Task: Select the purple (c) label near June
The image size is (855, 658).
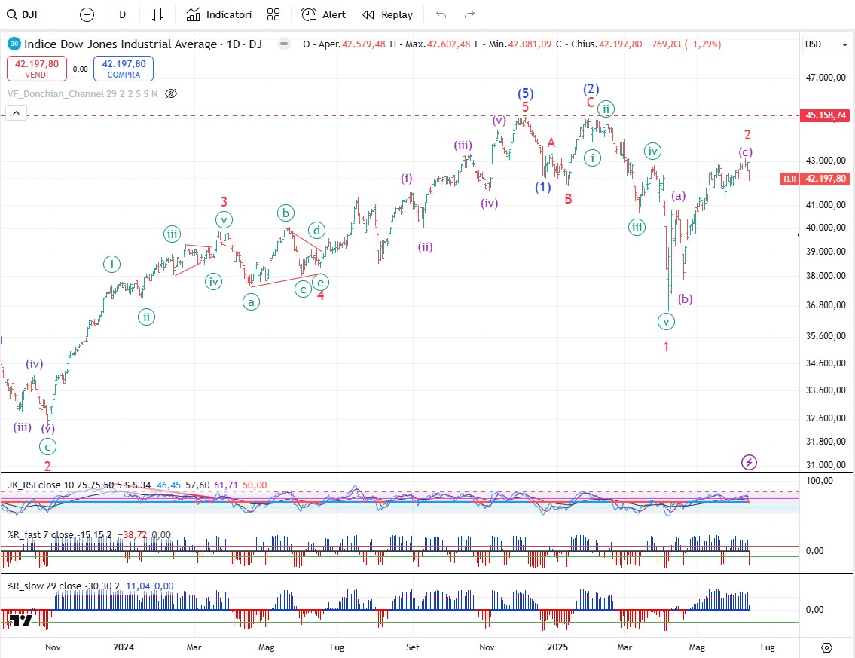Action: coord(746,151)
